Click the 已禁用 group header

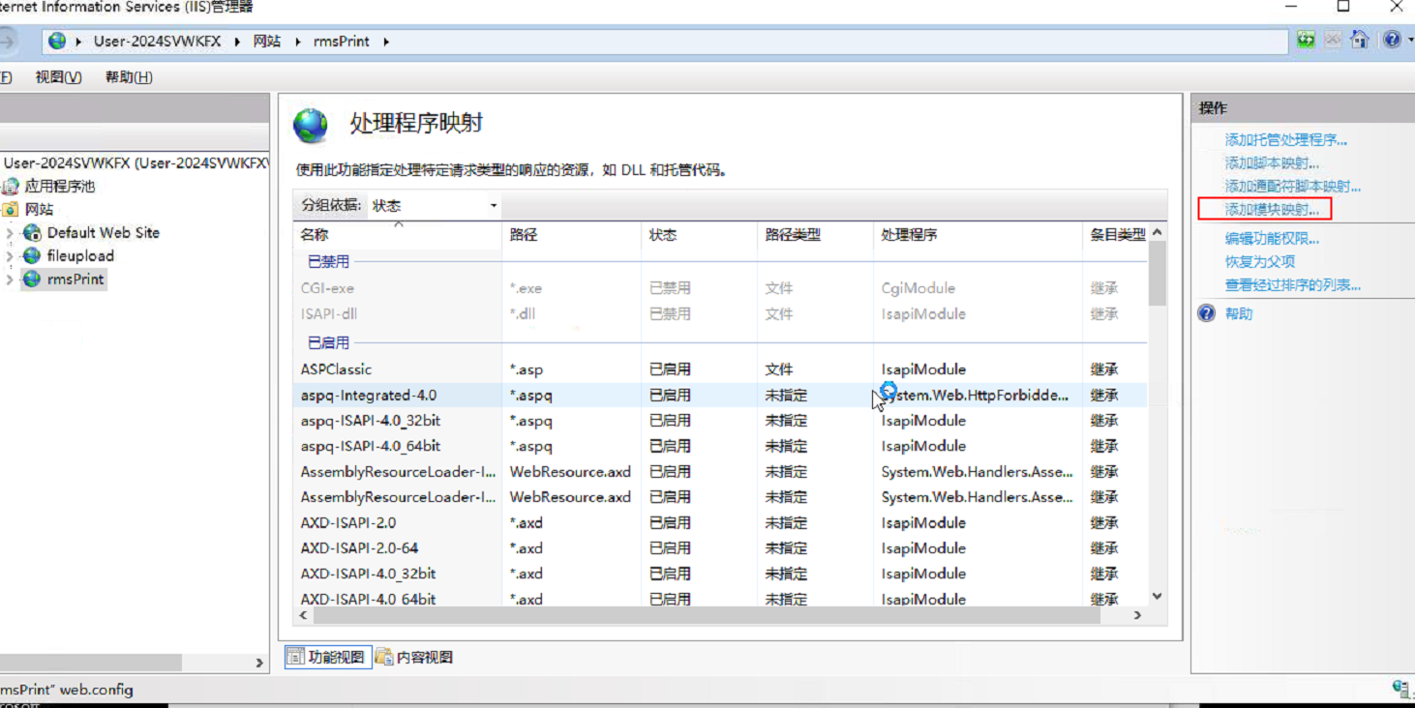pos(328,262)
